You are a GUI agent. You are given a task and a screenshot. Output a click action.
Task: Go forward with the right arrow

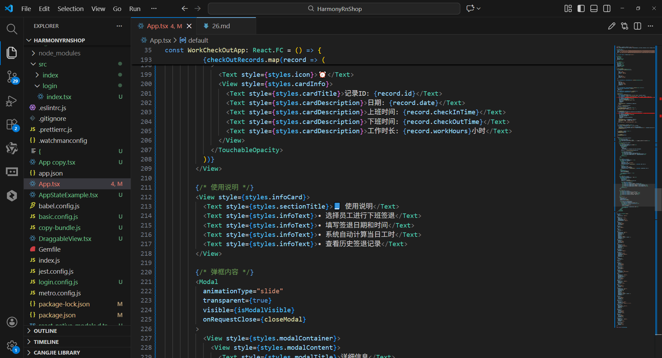click(198, 9)
